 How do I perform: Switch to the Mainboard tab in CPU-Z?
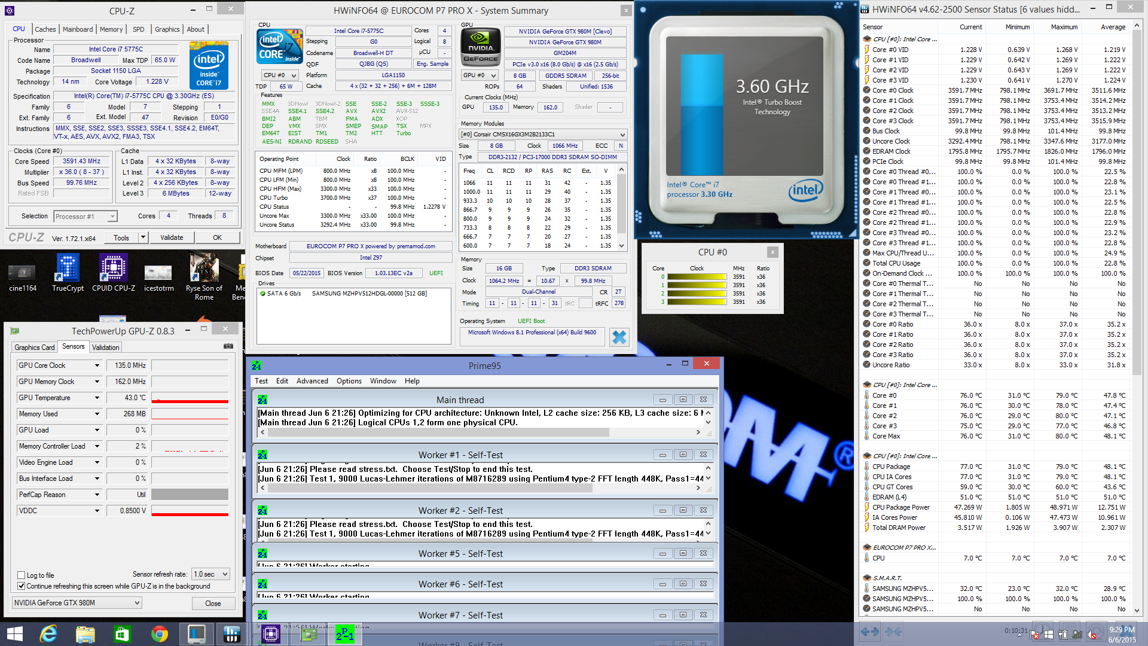(x=78, y=29)
